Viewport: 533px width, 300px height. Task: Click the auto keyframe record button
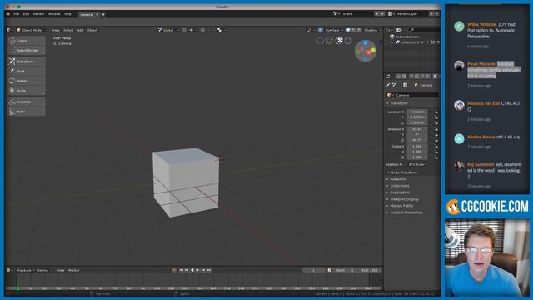click(x=174, y=270)
